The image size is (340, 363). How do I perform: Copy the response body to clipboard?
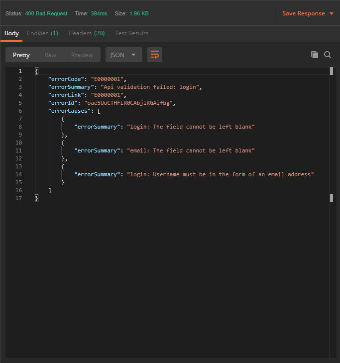click(314, 55)
